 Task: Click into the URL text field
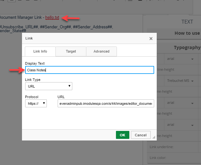pos(106,104)
